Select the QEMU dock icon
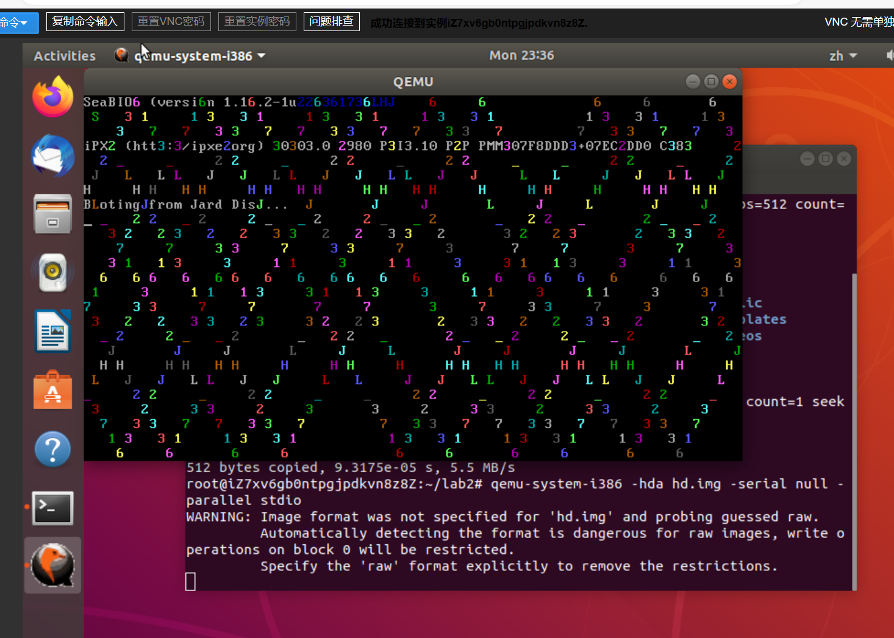This screenshot has width=894, height=638. (x=52, y=565)
